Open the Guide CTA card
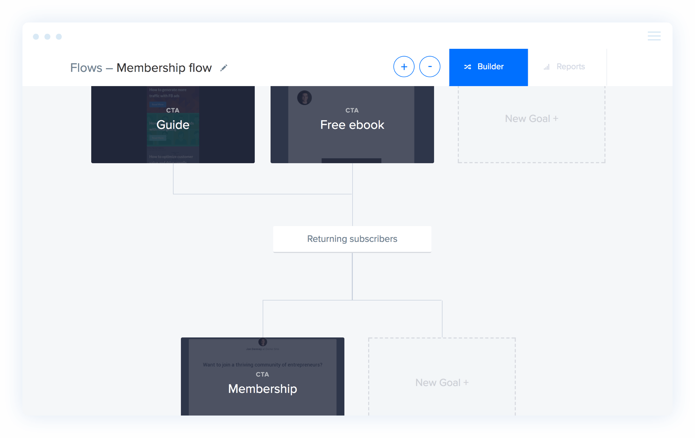695x438 pixels. [x=173, y=125]
